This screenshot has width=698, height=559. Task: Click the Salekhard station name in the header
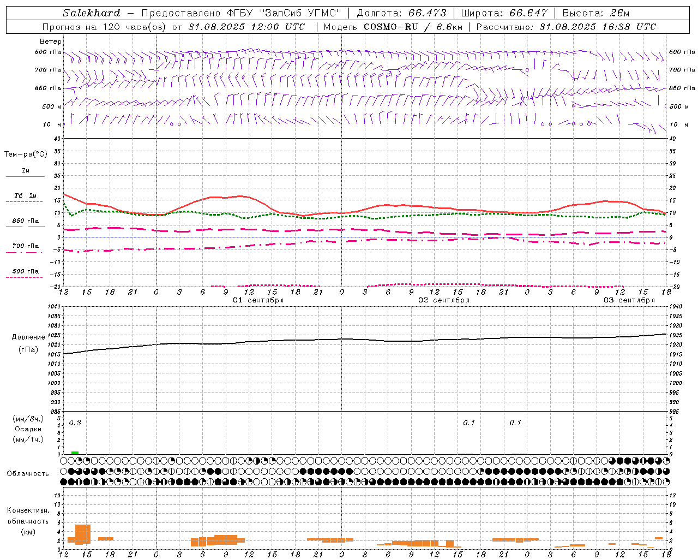pos(92,13)
